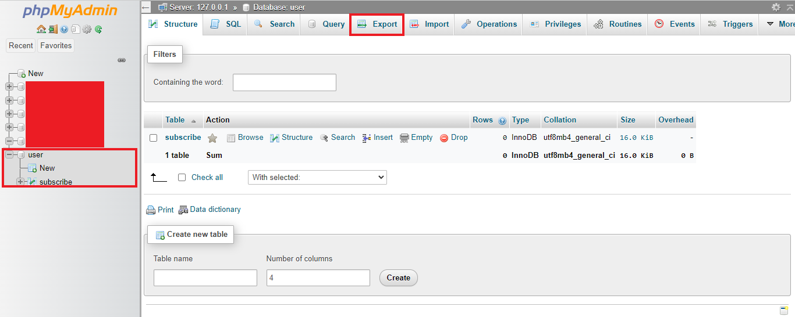Viewport: 795px width, 317px height.
Task: Collapse the top menu chevron icon
Action: coord(790,7)
